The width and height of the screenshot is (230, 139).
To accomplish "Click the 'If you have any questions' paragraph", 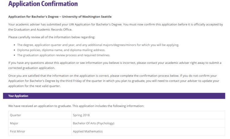I will 115,65.
